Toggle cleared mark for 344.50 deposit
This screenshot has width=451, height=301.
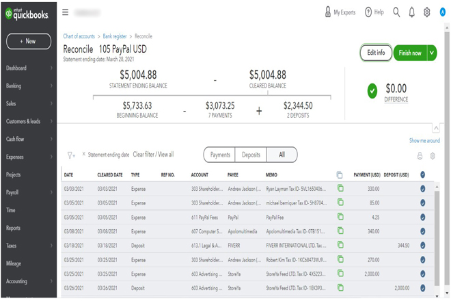422,245
